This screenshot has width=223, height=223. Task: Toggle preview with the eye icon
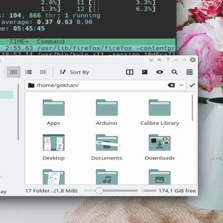click(159, 72)
